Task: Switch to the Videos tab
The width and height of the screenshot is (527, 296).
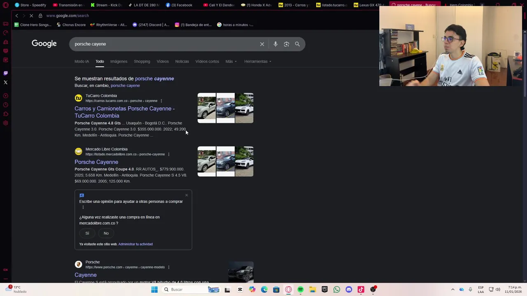Action: click(x=163, y=61)
